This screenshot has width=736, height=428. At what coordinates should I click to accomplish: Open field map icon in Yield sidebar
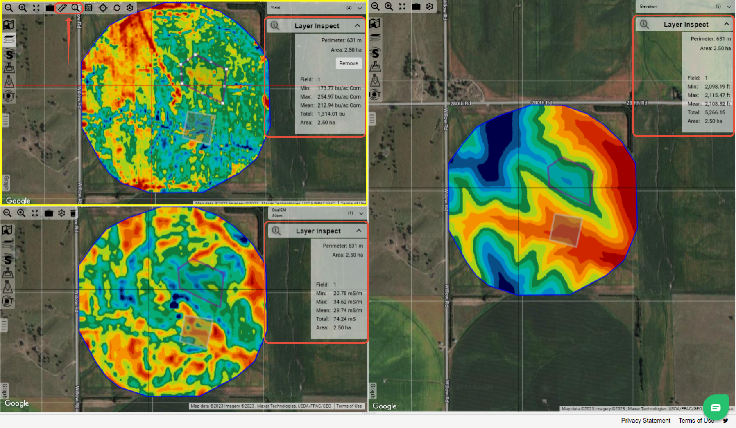[9, 25]
